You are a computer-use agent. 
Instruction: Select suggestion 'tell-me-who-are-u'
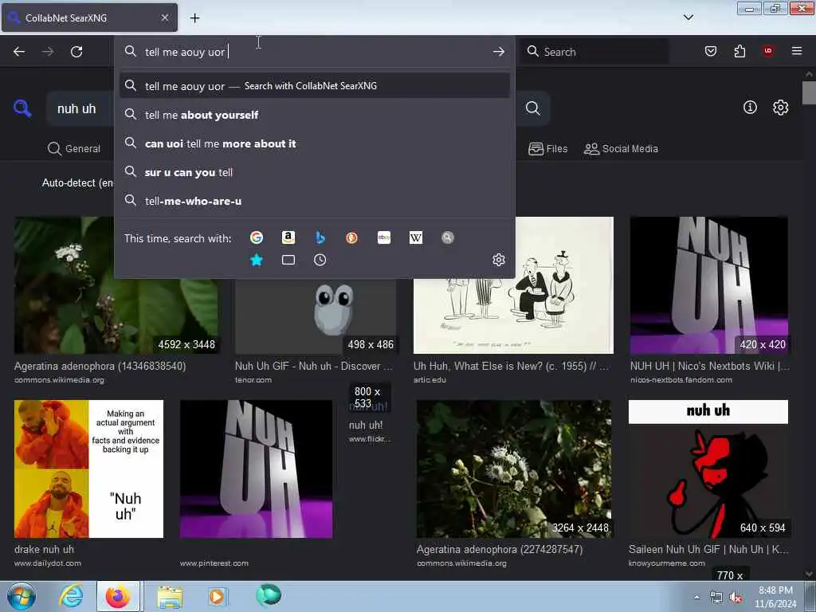tap(314, 201)
